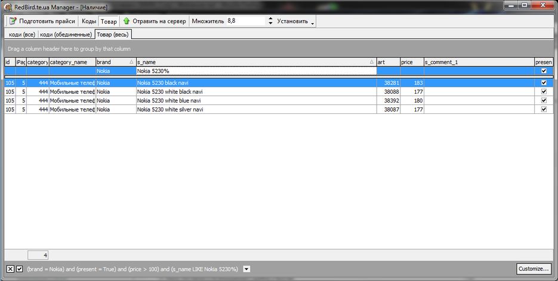Uncheck present for Nokia 5230 black navi

(544, 82)
